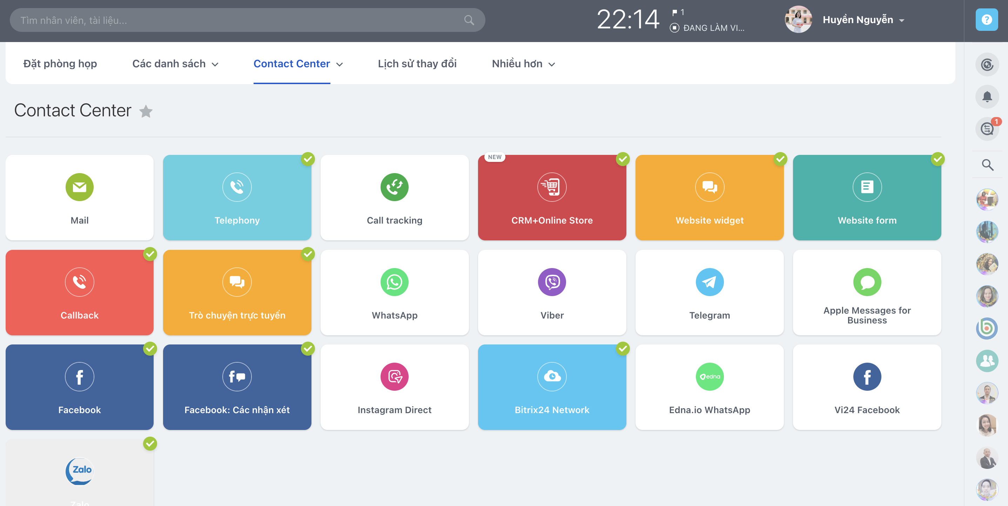The image size is (1008, 506).
Task: Open the Instagram Direct icon
Action: (x=395, y=377)
